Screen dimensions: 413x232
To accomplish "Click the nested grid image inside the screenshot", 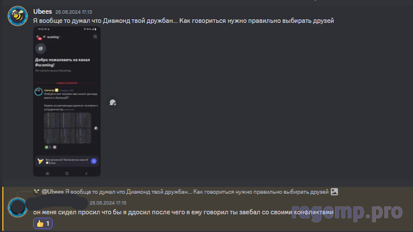I will (67, 128).
